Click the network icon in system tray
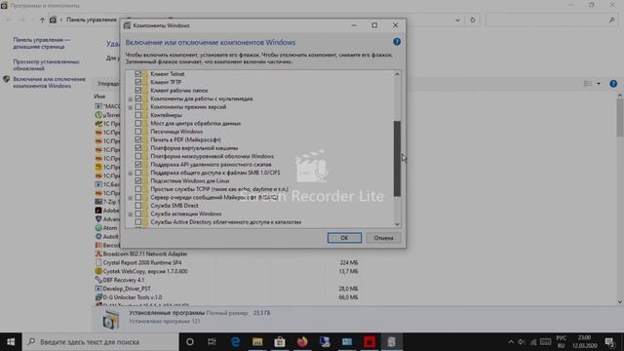This screenshot has width=624, height=351. point(533,342)
